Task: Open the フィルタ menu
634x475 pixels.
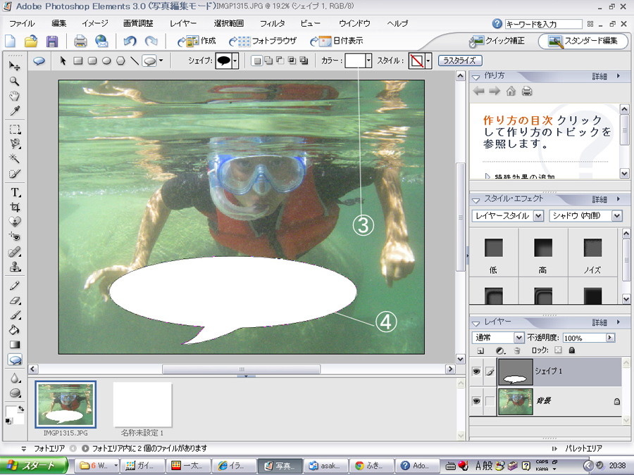Action: (272, 23)
